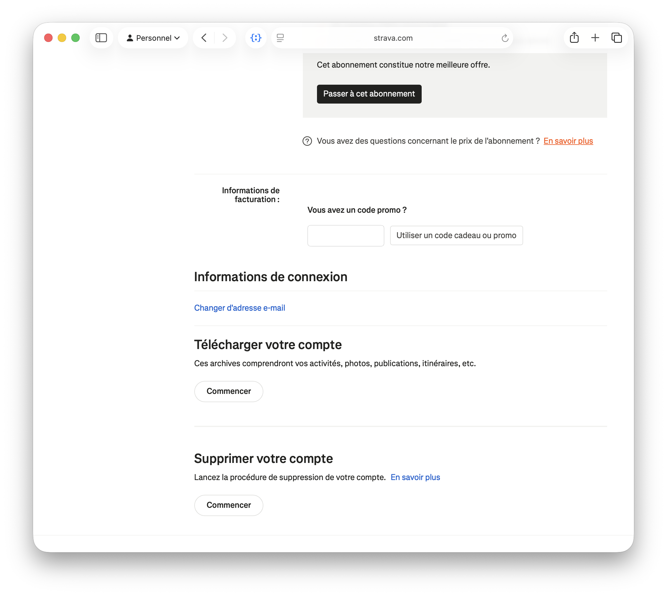The height and width of the screenshot is (596, 667).
Task: Close the window with red button
Action: click(x=48, y=38)
